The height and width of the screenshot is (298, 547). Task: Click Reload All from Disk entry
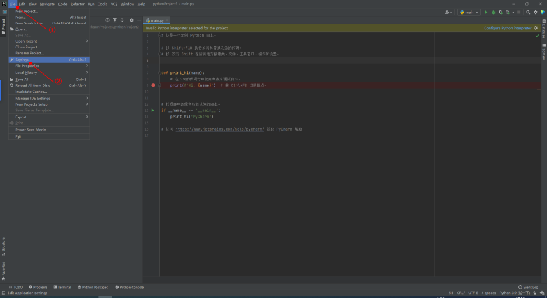tap(49, 85)
